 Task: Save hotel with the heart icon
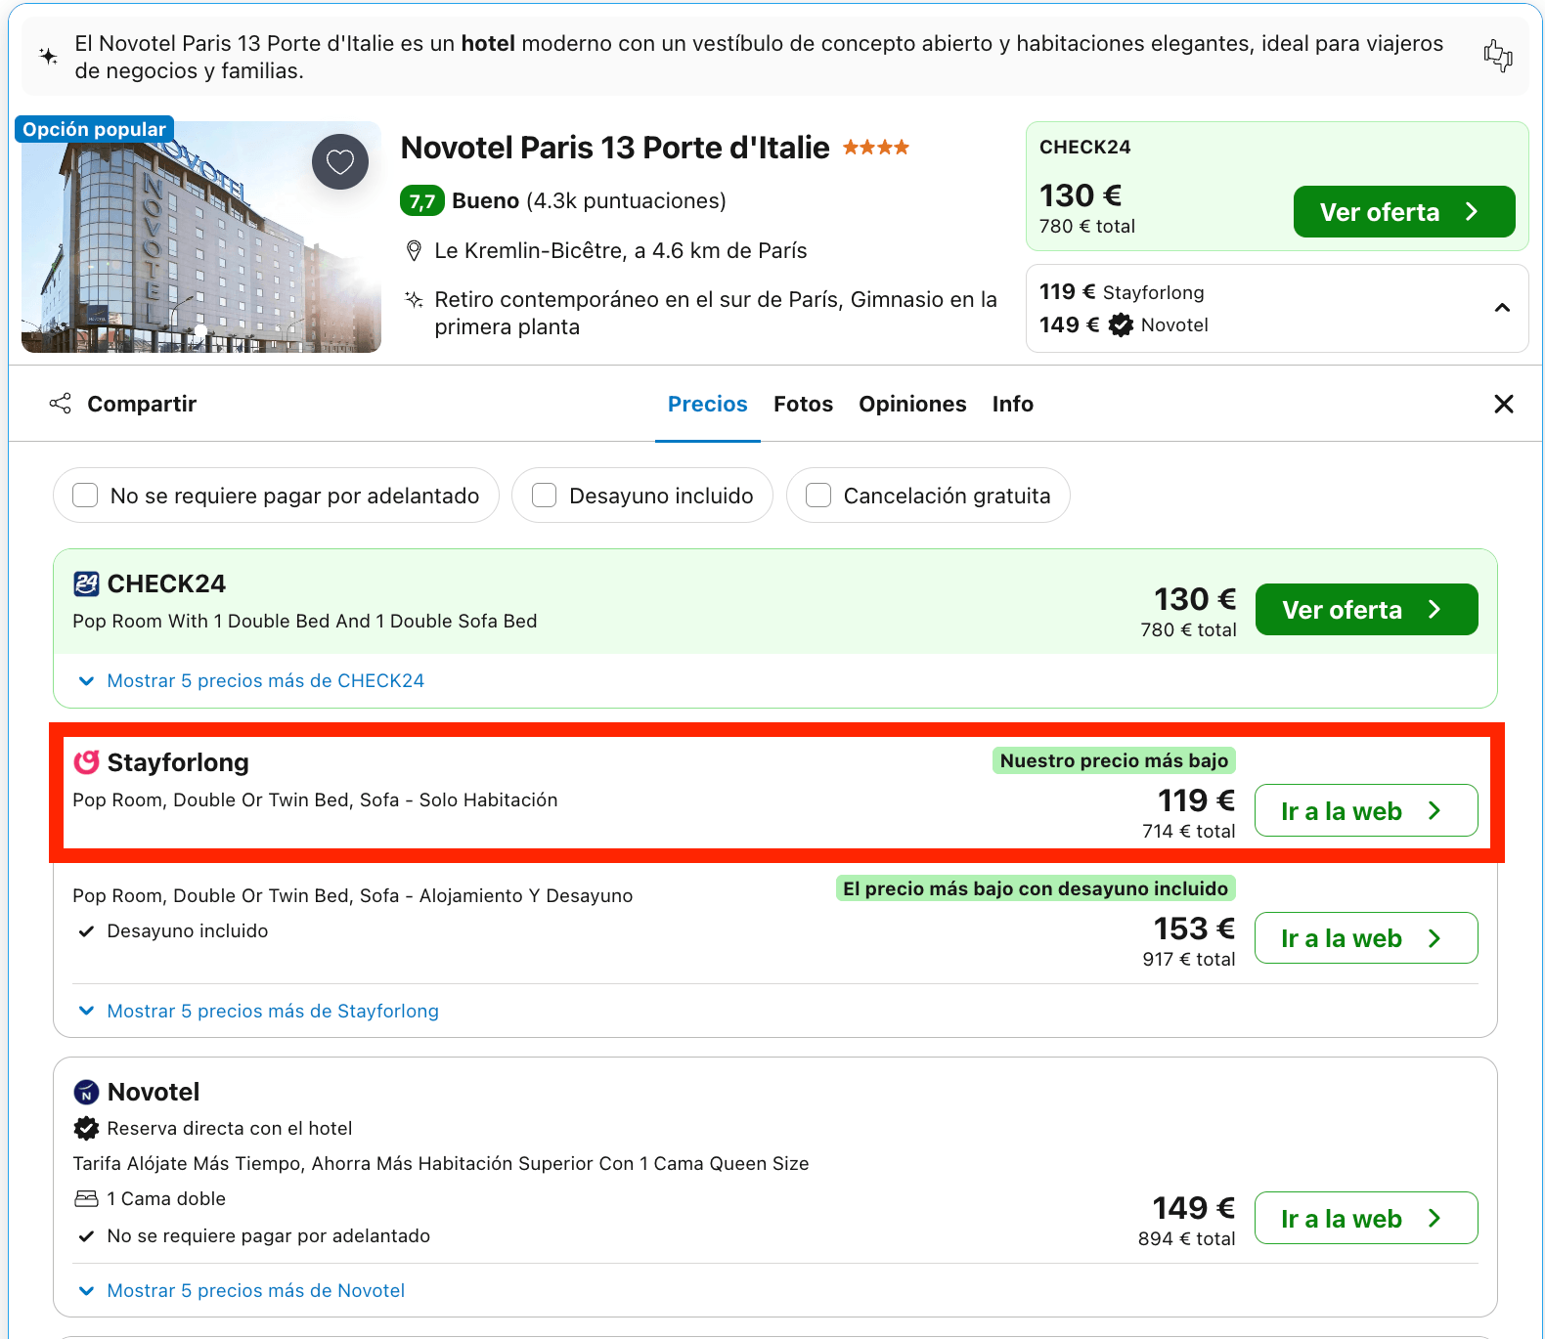coord(340,161)
